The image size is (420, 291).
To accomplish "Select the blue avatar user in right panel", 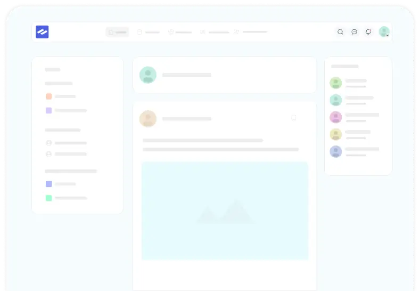I will [335, 151].
